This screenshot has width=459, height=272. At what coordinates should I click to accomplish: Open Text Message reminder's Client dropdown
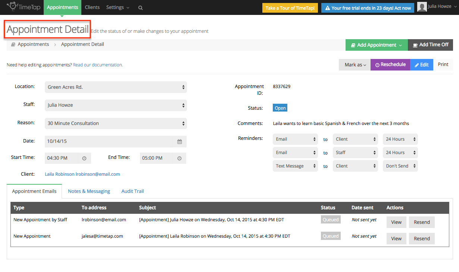355,166
